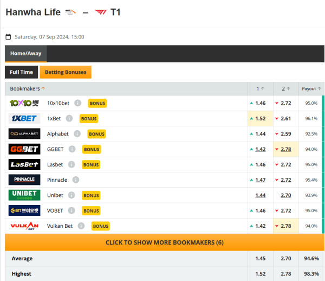Click the 10x10bet bookmaker logo
The height and width of the screenshot is (281, 325).
coord(24,103)
